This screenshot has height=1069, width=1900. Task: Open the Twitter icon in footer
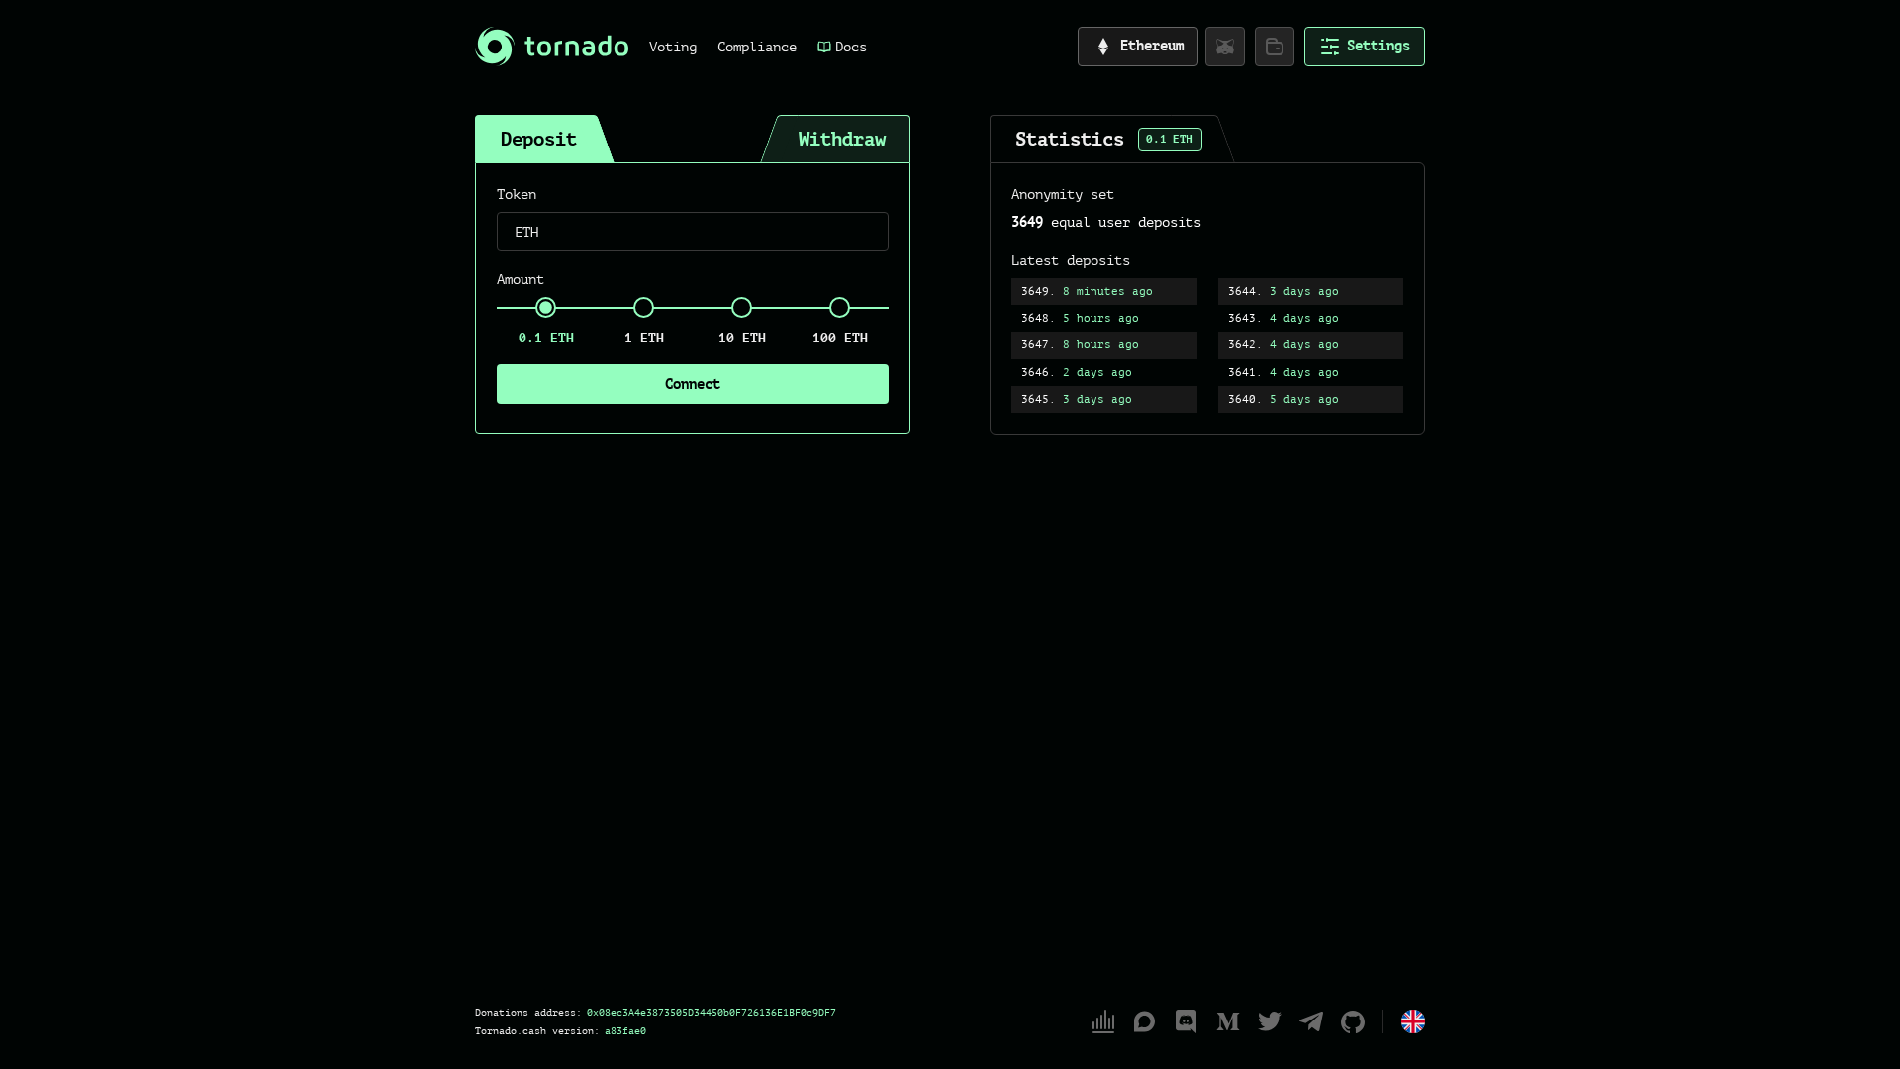click(x=1270, y=1021)
